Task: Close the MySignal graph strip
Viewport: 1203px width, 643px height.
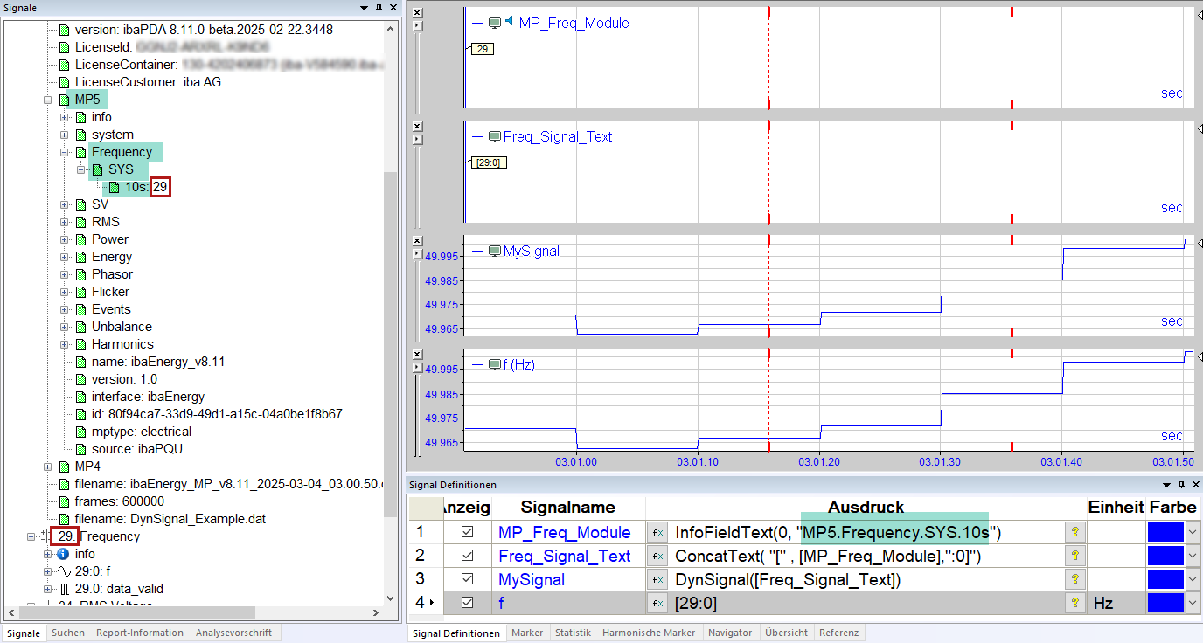Action: coord(417,240)
